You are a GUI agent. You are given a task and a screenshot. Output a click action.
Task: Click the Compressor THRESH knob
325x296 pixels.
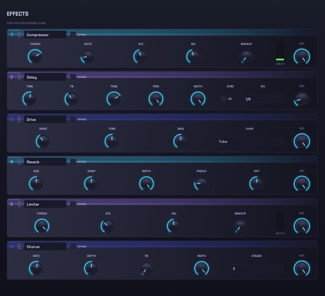[x=35, y=56]
